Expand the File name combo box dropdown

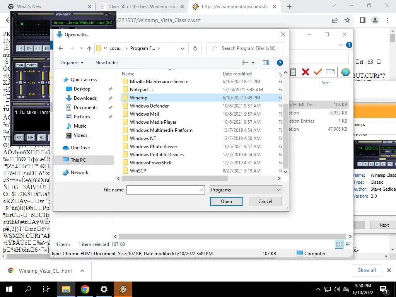(201, 190)
